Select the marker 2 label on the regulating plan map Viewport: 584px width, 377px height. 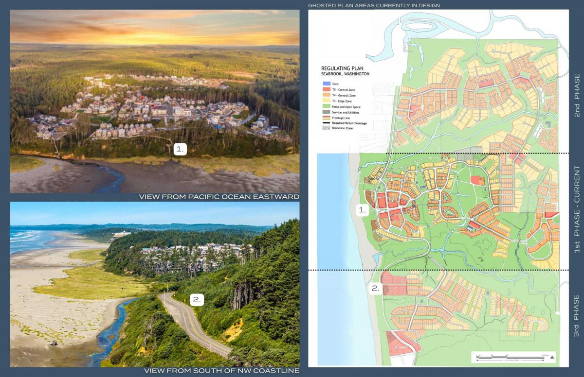[x=375, y=288]
